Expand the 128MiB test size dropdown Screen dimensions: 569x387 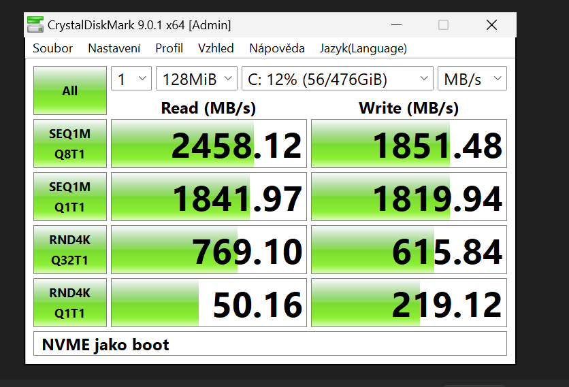196,79
